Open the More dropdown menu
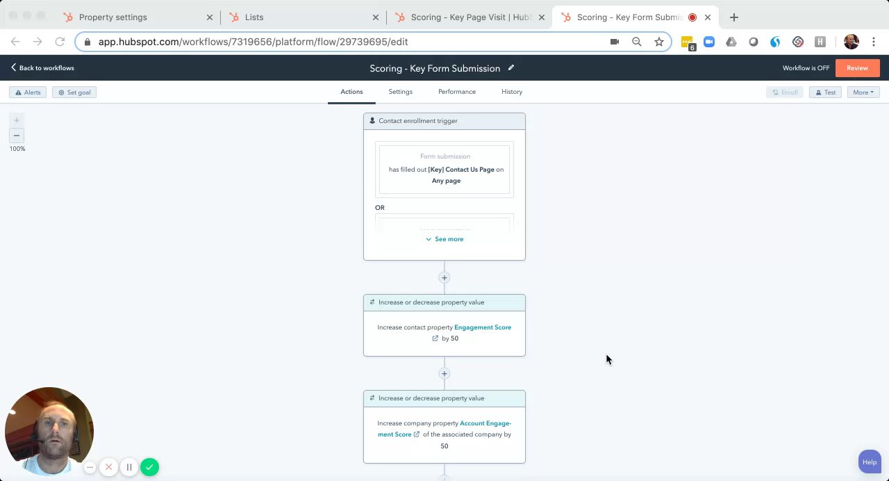889x481 pixels. [863, 92]
